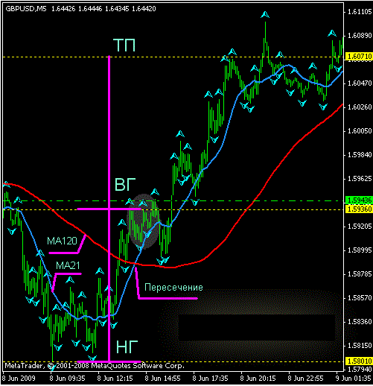The image size is (373, 386).
Task: Click the 1.59360 yellow price tag
Action: pos(359,209)
